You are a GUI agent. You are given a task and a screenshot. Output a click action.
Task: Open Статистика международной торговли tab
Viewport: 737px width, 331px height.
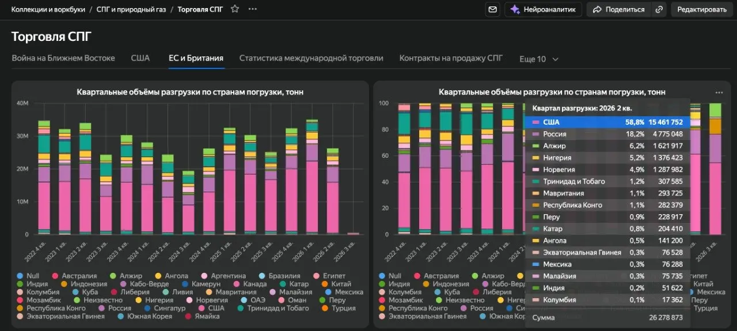click(311, 58)
